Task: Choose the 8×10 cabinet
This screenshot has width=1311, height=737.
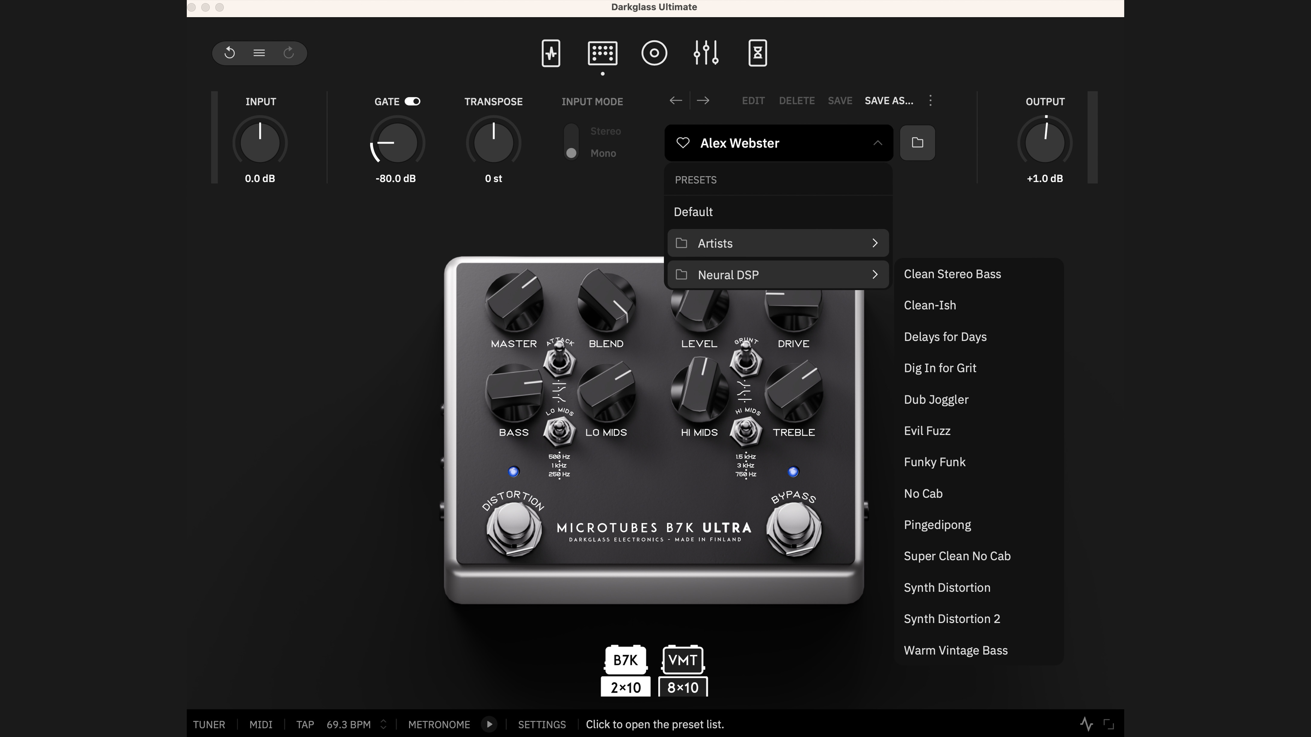Action: coord(682,687)
